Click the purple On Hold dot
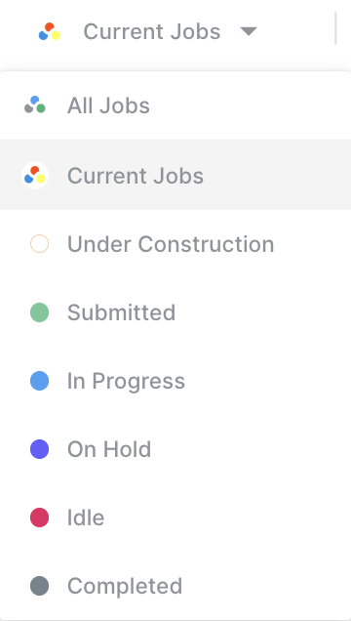 (40, 449)
